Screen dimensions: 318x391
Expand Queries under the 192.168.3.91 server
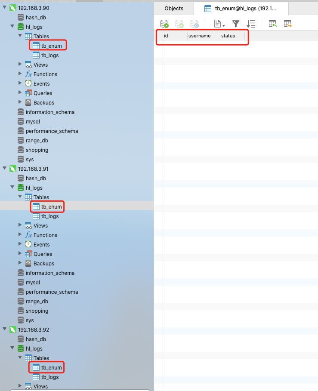pos(20,254)
